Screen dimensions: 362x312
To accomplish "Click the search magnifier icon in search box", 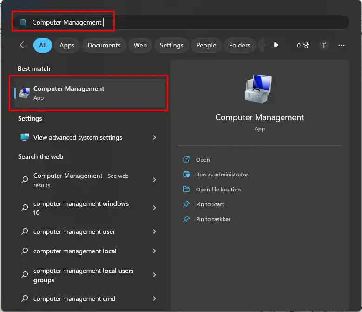I will click(x=23, y=22).
